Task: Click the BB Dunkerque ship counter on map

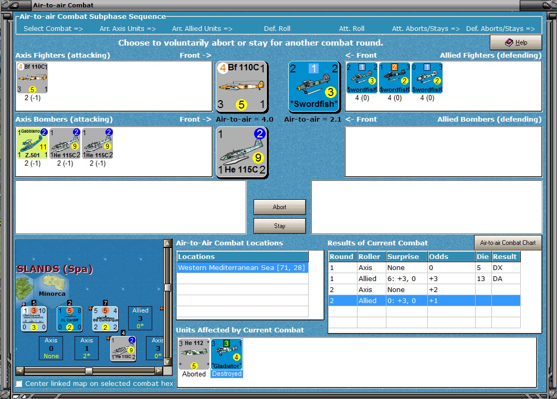Action: 105,319
